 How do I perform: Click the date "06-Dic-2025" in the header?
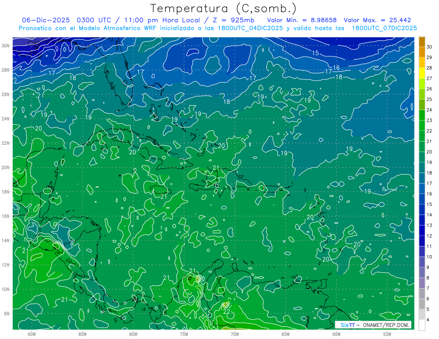(46, 20)
